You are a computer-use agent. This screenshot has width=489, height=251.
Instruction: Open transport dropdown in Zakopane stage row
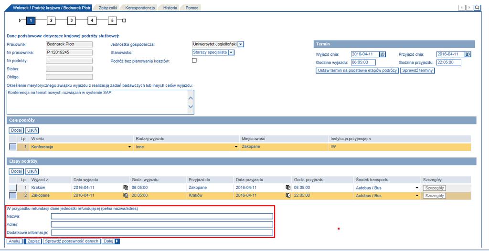[x=416, y=196]
